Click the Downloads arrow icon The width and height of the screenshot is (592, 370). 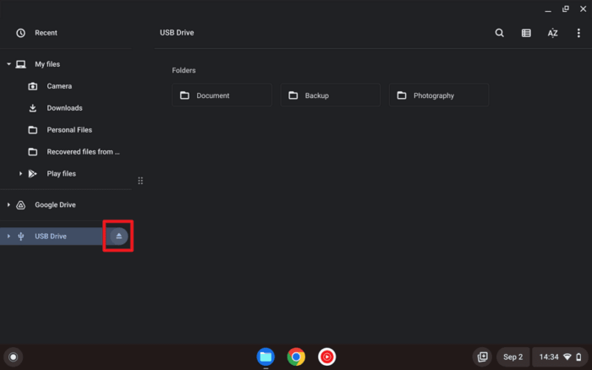coord(33,108)
